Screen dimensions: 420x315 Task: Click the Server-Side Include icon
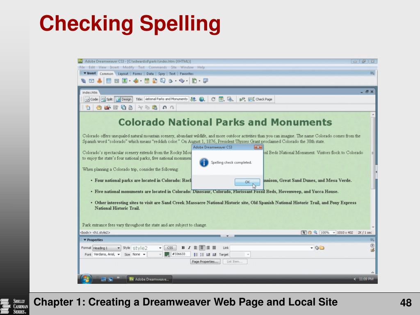pyautogui.click(x=155, y=81)
